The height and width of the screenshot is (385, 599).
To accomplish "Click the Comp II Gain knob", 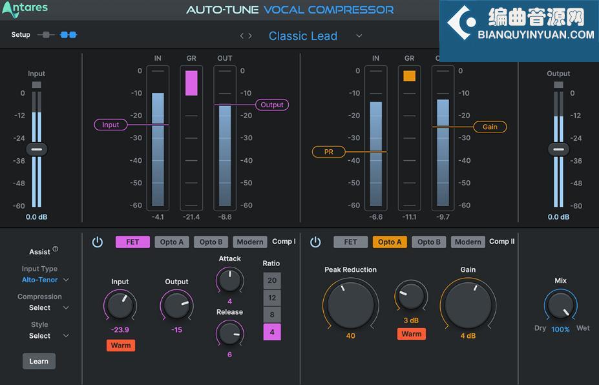I will pos(468,304).
